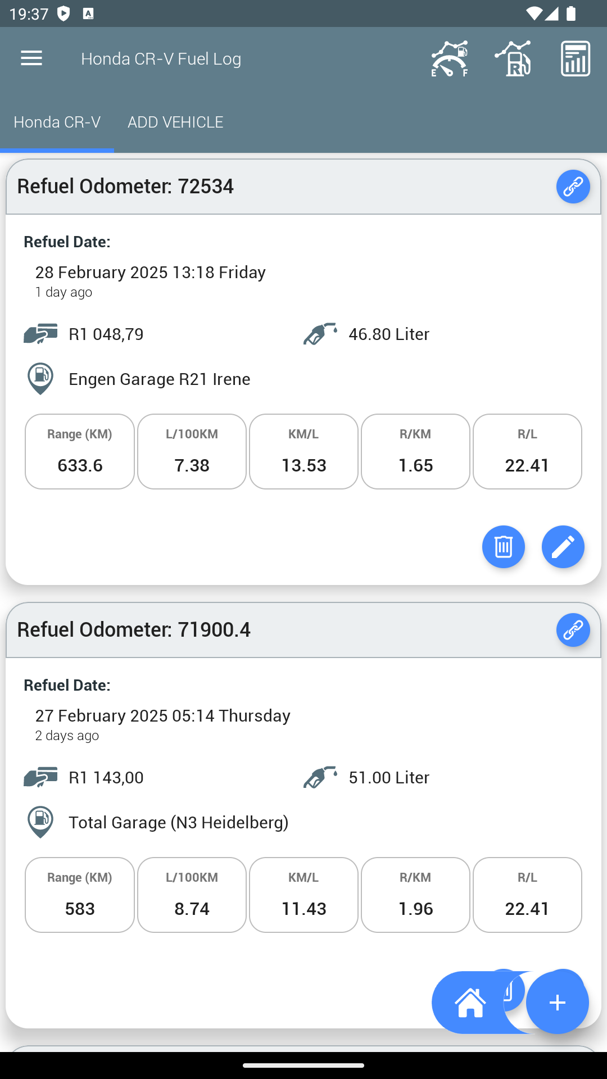This screenshot has width=607, height=1079.
Task: Select the ADD VEHICLE tab
Action: [x=175, y=122]
